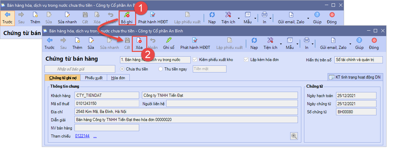Click Phát hành HĐĐT in front window
396x149 pixels.
[x=194, y=43]
